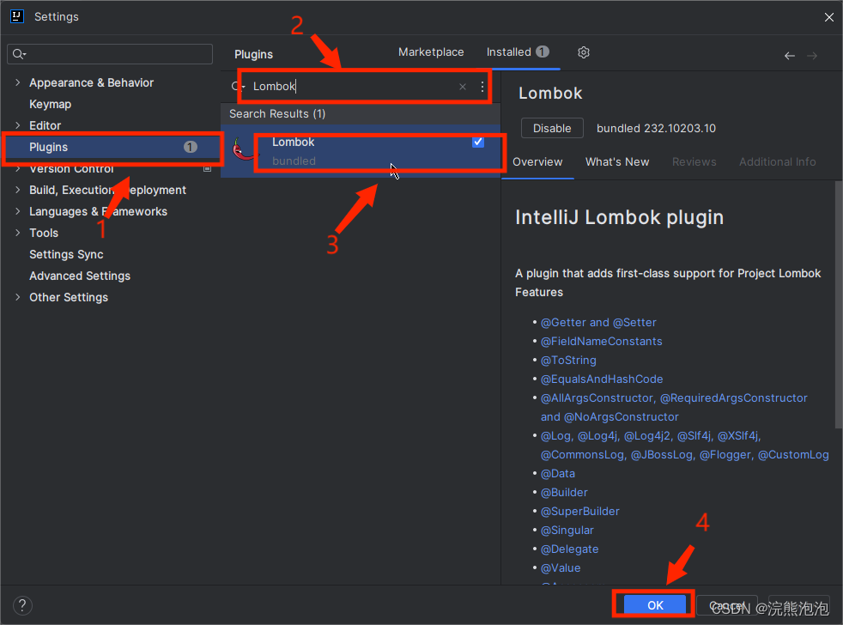843x625 pixels.
Task: Switch to the Marketplace tab
Action: tap(431, 52)
